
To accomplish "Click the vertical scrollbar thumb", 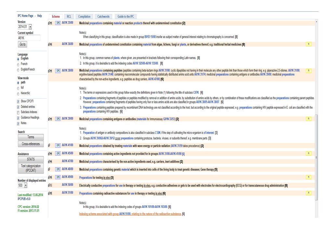I will click(316, 157).
